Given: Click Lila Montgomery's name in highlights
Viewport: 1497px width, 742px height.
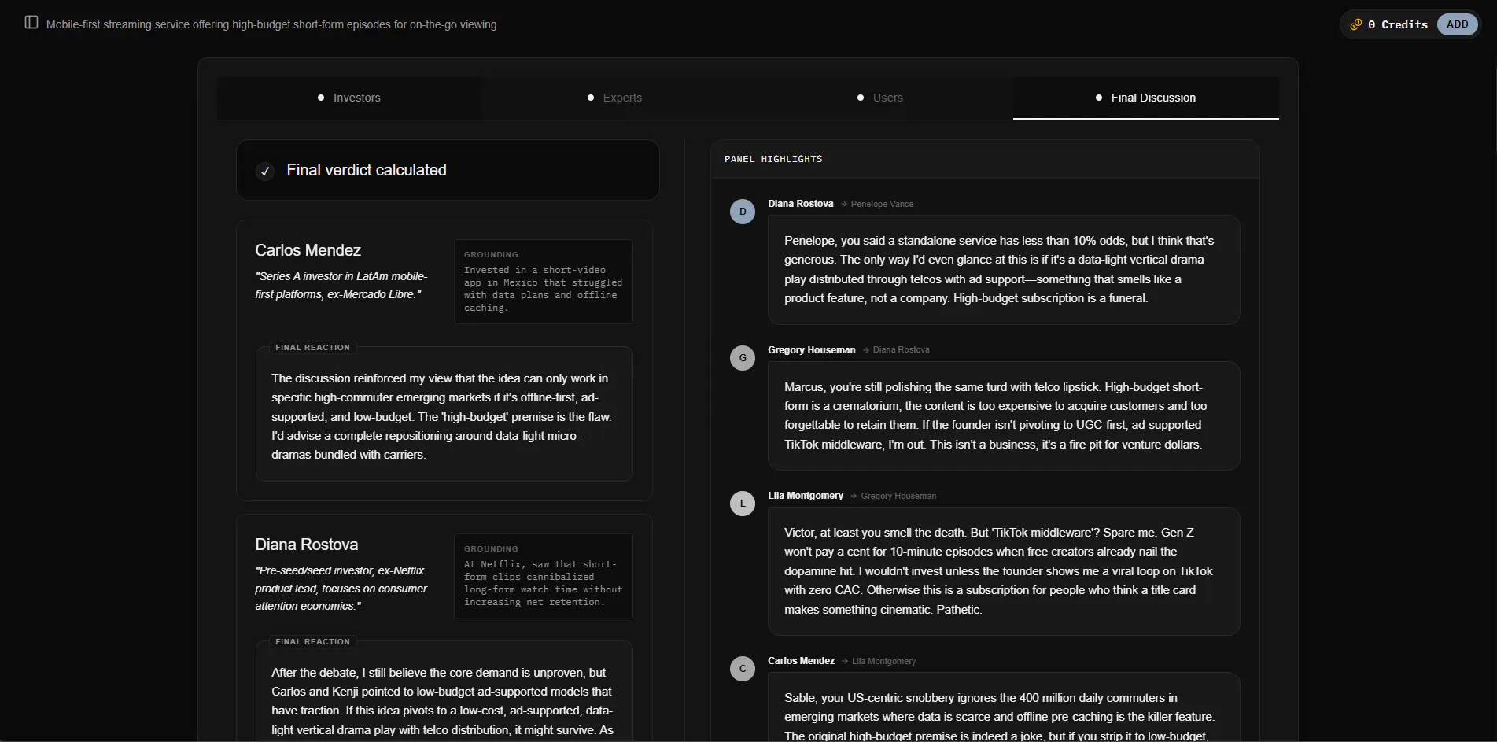Looking at the screenshot, I should (806, 496).
